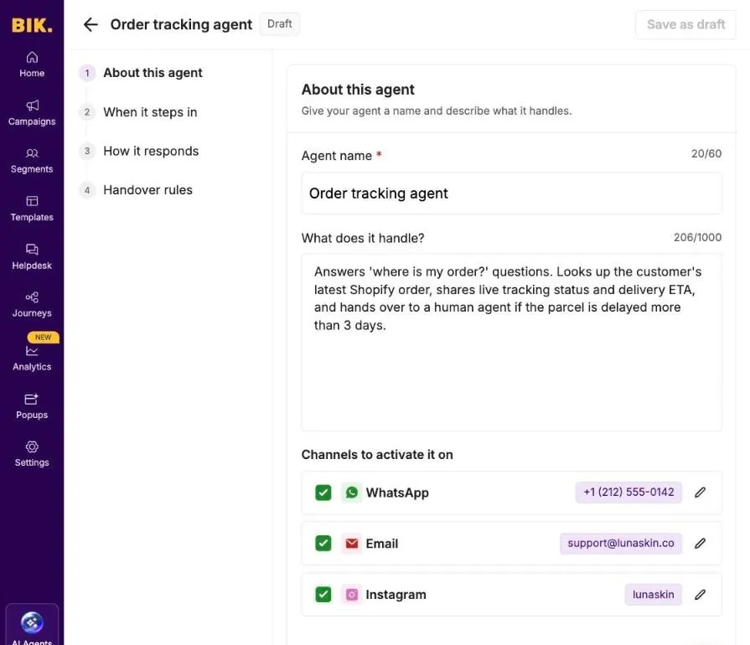This screenshot has height=645, width=750.
Task: Click Channels to activate it on heading
Action: point(377,455)
